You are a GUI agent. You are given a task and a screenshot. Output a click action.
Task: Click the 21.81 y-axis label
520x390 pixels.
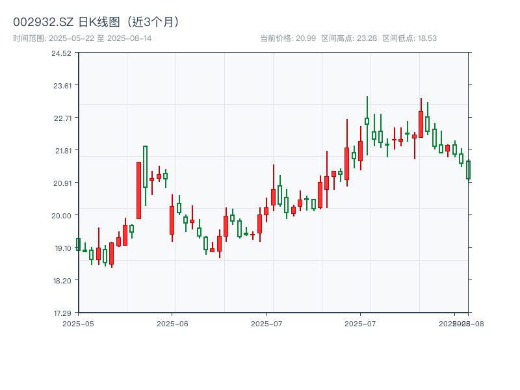click(x=62, y=151)
